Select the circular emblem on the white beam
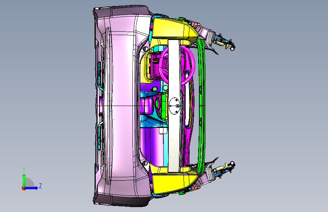 click(x=175, y=106)
